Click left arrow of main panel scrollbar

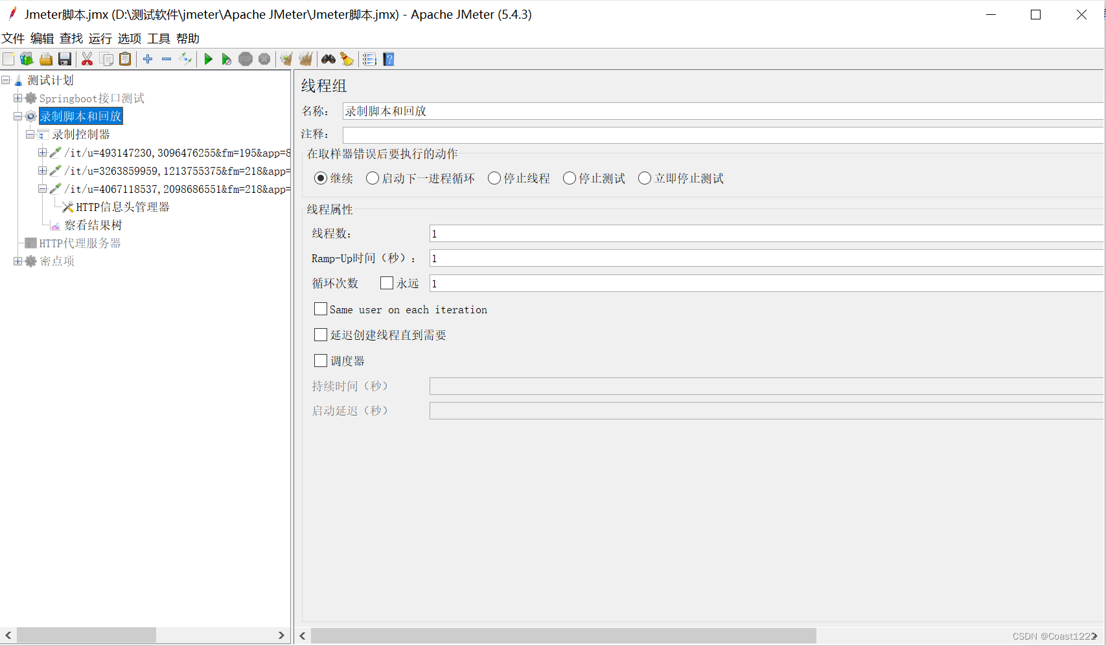(303, 636)
